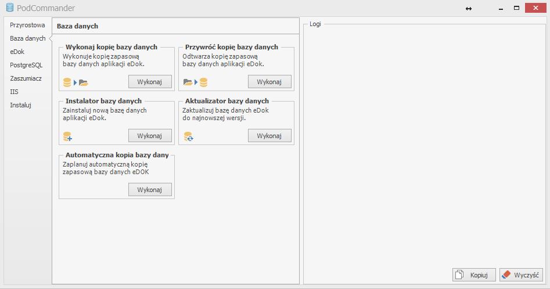
Task: Click text 'Odtwarza kopię zapasową'
Action: click(220, 56)
